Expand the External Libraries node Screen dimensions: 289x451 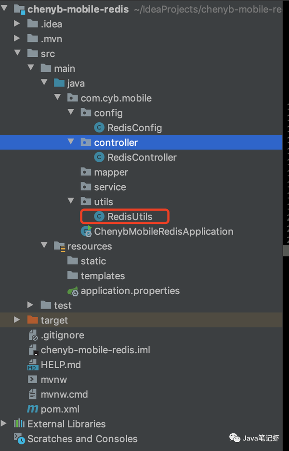(4, 423)
